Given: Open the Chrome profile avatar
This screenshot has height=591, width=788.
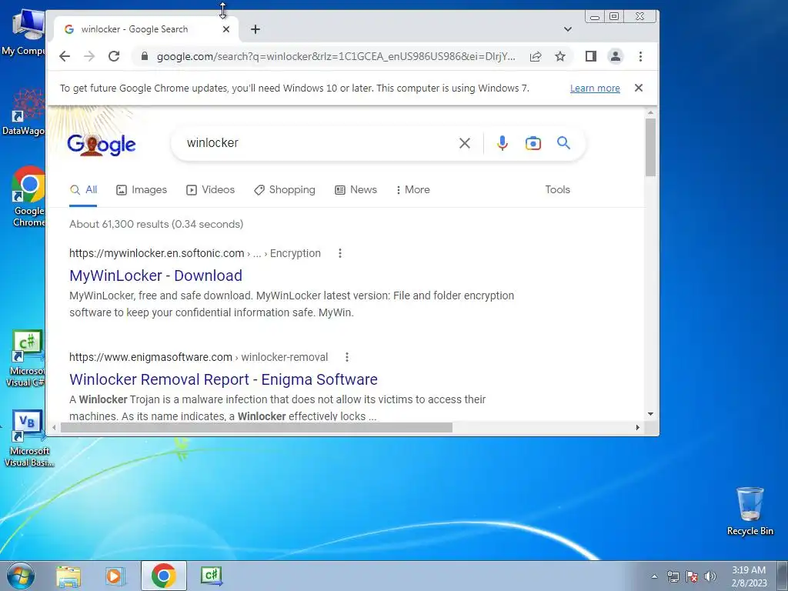Looking at the screenshot, I should pyautogui.click(x=616, y=56).
